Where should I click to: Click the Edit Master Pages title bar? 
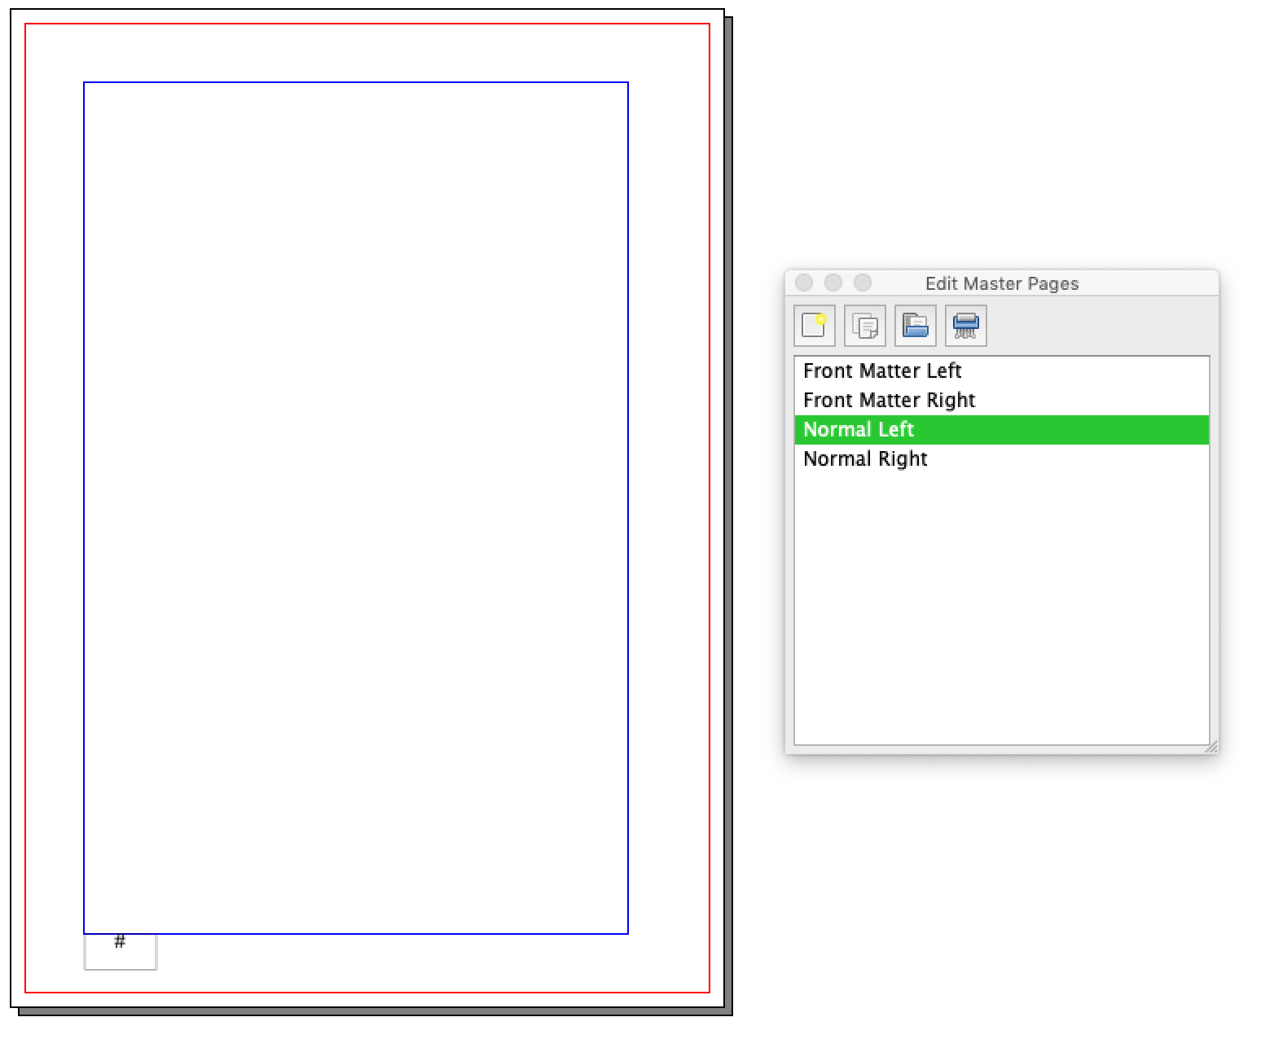(1002, 283)
